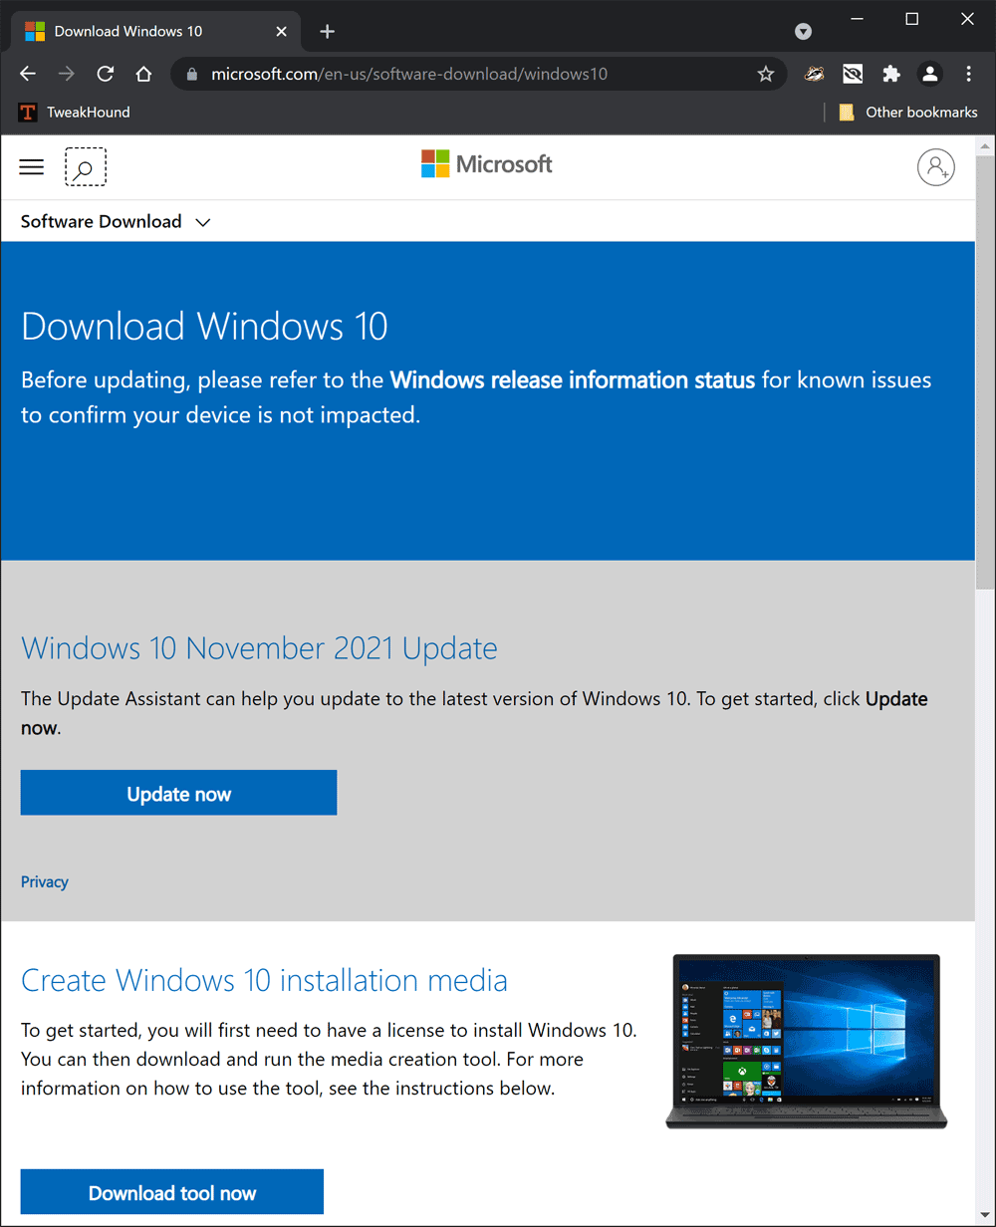
Task: Click the Microsoft logo
Action: [x=487, y=164]
